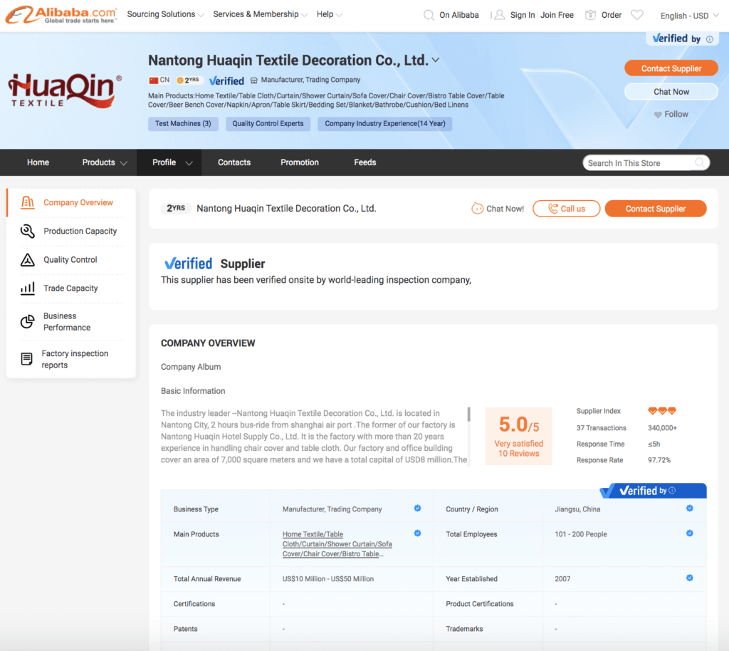Click the Call us button
The height and width of the screenshot is (651, 729).
566,209
